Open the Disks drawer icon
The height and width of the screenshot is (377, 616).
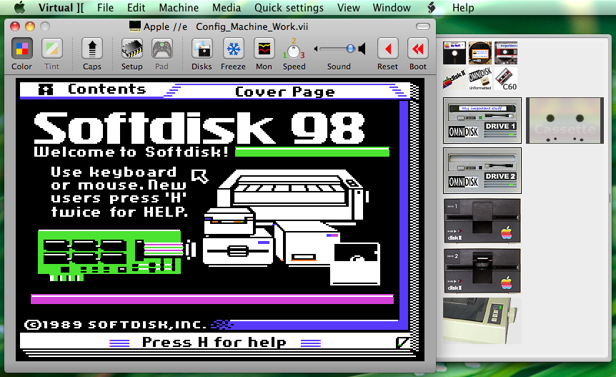(202, 49)
